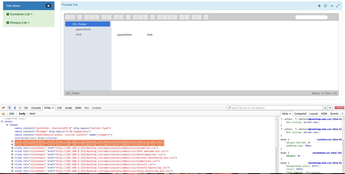
Task: Click the 'margin-bottom: 0' CSS declaration
Action: [298, 143]
